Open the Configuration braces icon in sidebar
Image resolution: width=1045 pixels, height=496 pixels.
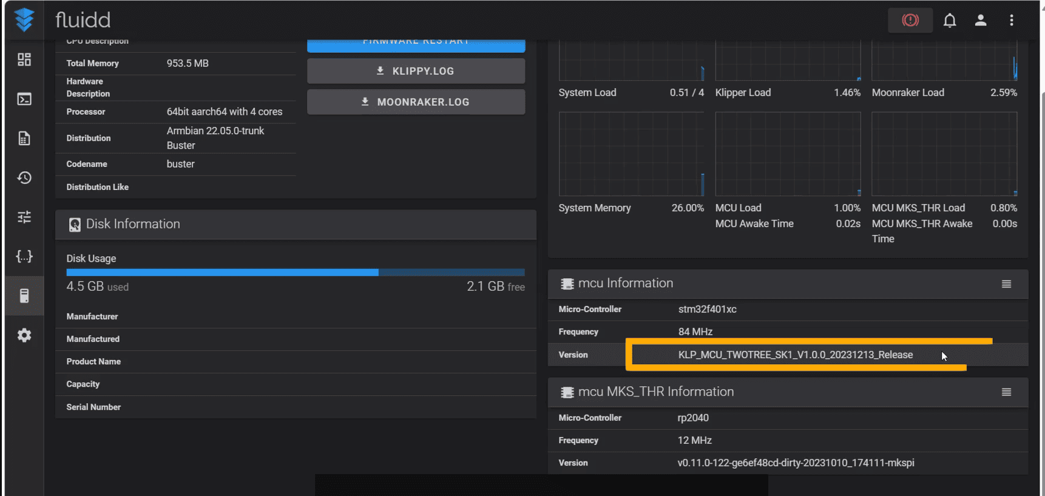pos(24,256)
